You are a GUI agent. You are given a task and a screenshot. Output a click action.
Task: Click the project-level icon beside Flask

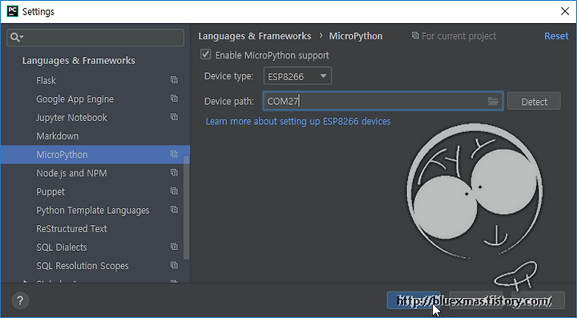(174, 80)
